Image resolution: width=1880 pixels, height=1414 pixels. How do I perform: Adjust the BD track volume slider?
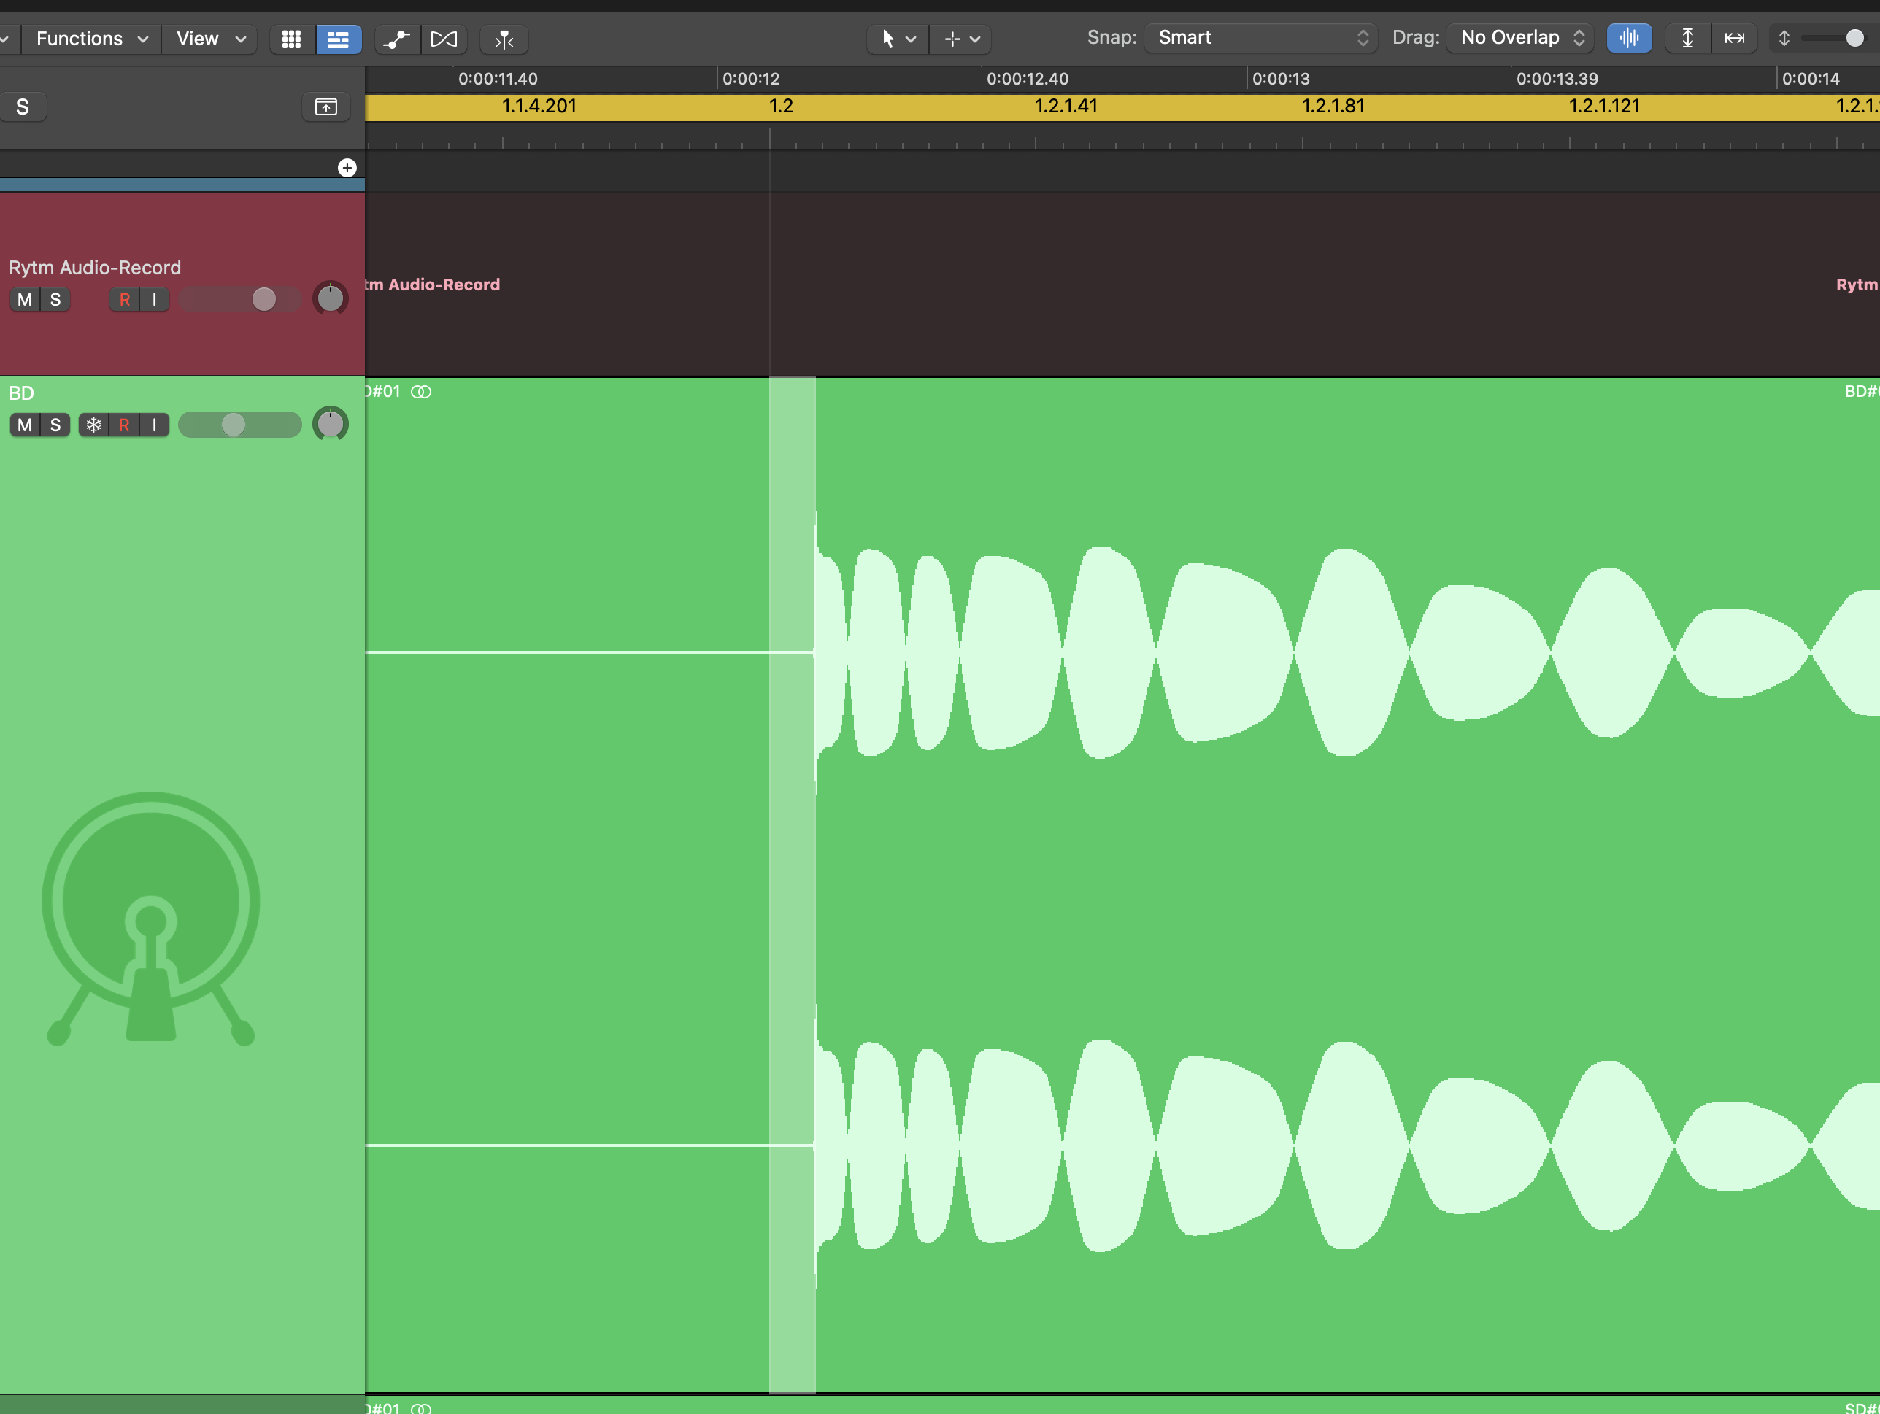[x=234, y=425]
